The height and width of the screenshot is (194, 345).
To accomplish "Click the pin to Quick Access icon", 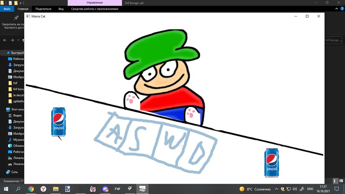I will pos(16,18).
